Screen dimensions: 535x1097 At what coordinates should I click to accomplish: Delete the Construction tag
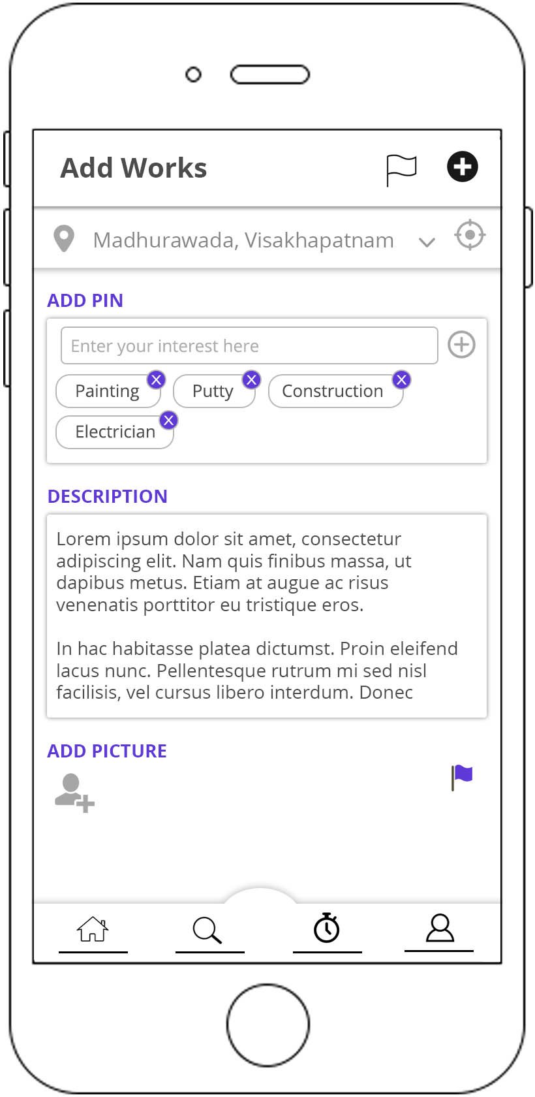point(401,379)
